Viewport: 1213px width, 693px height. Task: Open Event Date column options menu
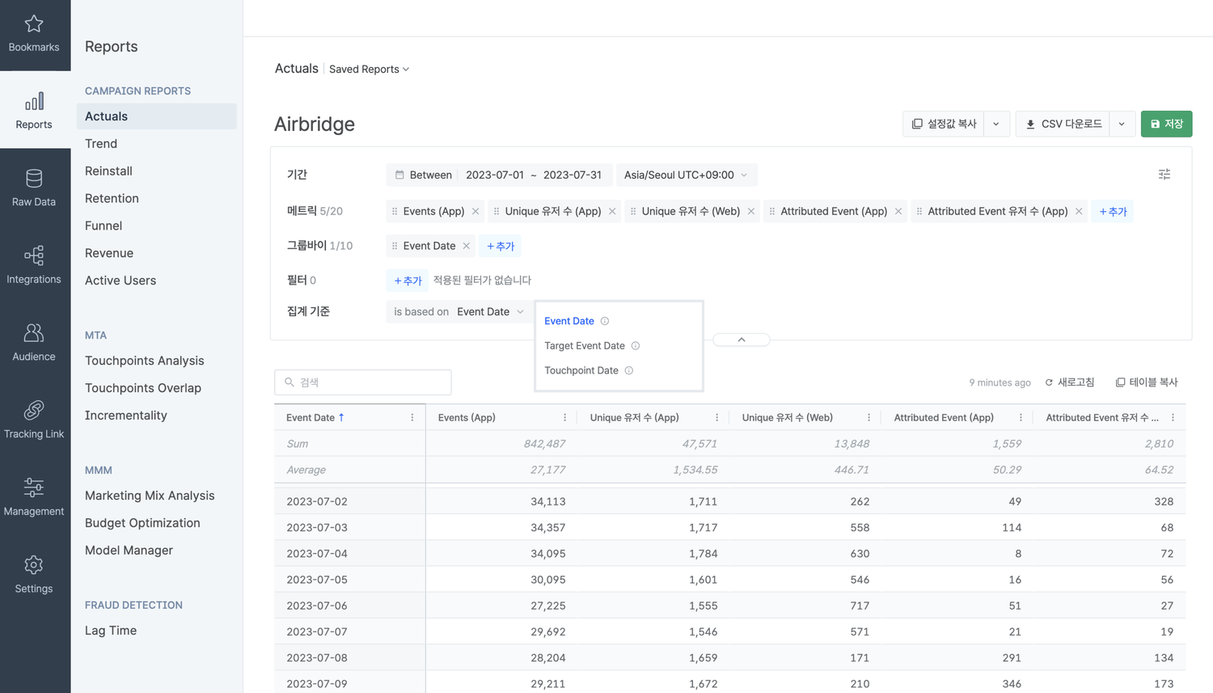[x=412, y=417]
